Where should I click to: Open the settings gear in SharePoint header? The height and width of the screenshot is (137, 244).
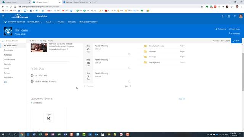(x=229, y=16)
